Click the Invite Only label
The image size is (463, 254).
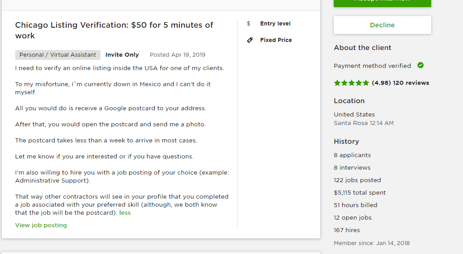(x=122, y=55)
